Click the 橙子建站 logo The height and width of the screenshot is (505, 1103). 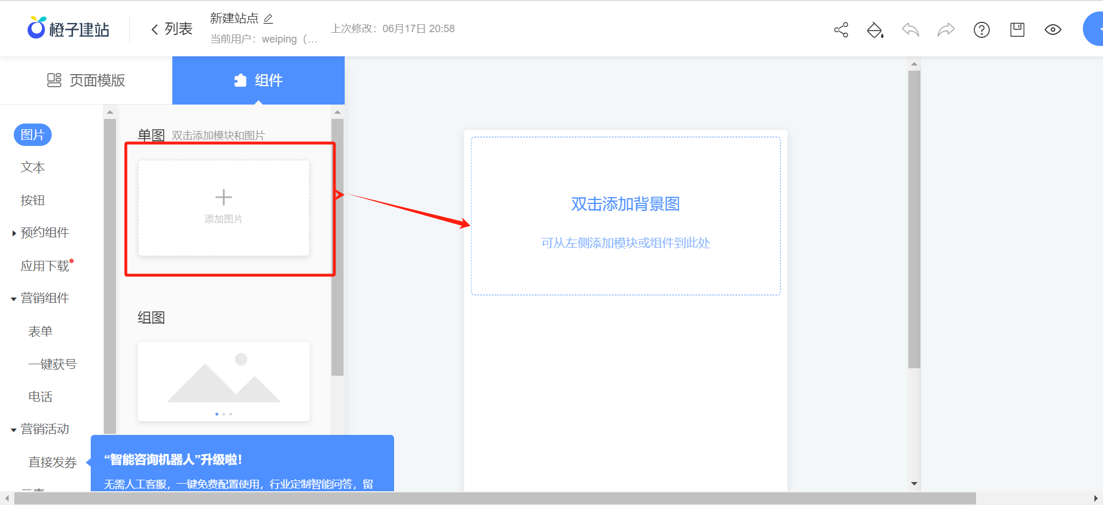pos(68,29)
